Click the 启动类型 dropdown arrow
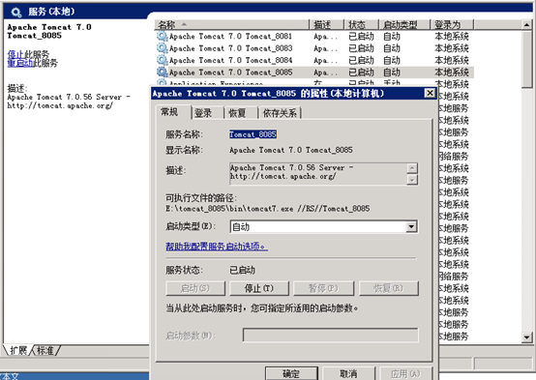The height and width of the screenshot is (380, 536). click(411, 226)
